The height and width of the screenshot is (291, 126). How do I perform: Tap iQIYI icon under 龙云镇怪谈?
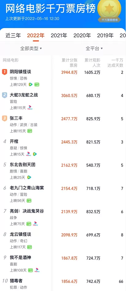click(29, 247)
